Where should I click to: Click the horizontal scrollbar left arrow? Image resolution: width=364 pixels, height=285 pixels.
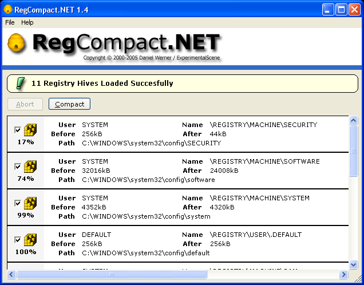tap(11, 275)
